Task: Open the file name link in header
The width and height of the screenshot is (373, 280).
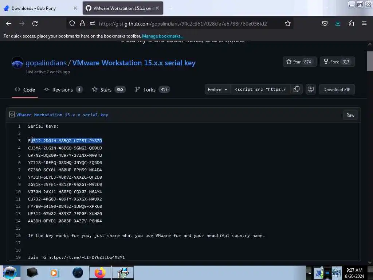Action: pyautogui.click(x=62, y=115)
